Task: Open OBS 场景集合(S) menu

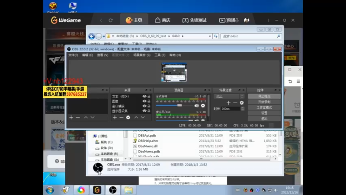Action: 142,55
